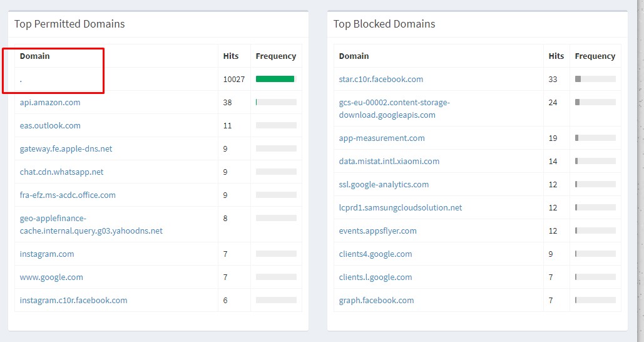Image resolution: width=644 pixels, height=342 pixels.
Task: Open lcprd1.samsungcloudsolution.net link
Action: [401, 207]
